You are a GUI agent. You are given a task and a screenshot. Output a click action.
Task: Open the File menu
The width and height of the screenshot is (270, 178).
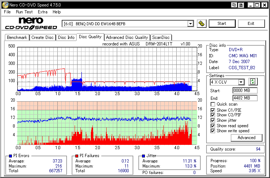coord(8,12)
